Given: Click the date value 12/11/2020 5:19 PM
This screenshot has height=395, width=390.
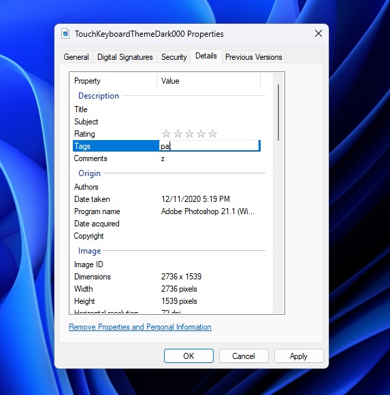Looking at the screenshot, I should pyautogui.click(x=195, y=199).
